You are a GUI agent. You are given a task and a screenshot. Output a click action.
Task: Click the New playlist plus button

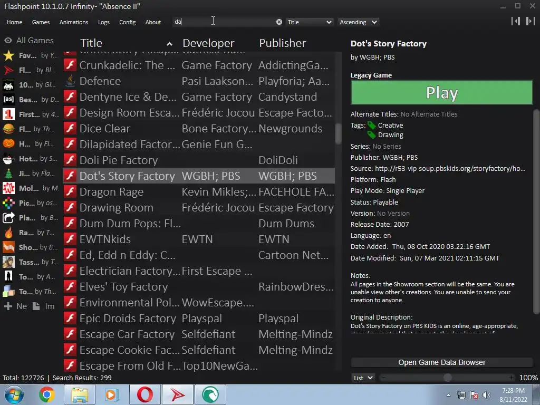[x=15, y=306]
